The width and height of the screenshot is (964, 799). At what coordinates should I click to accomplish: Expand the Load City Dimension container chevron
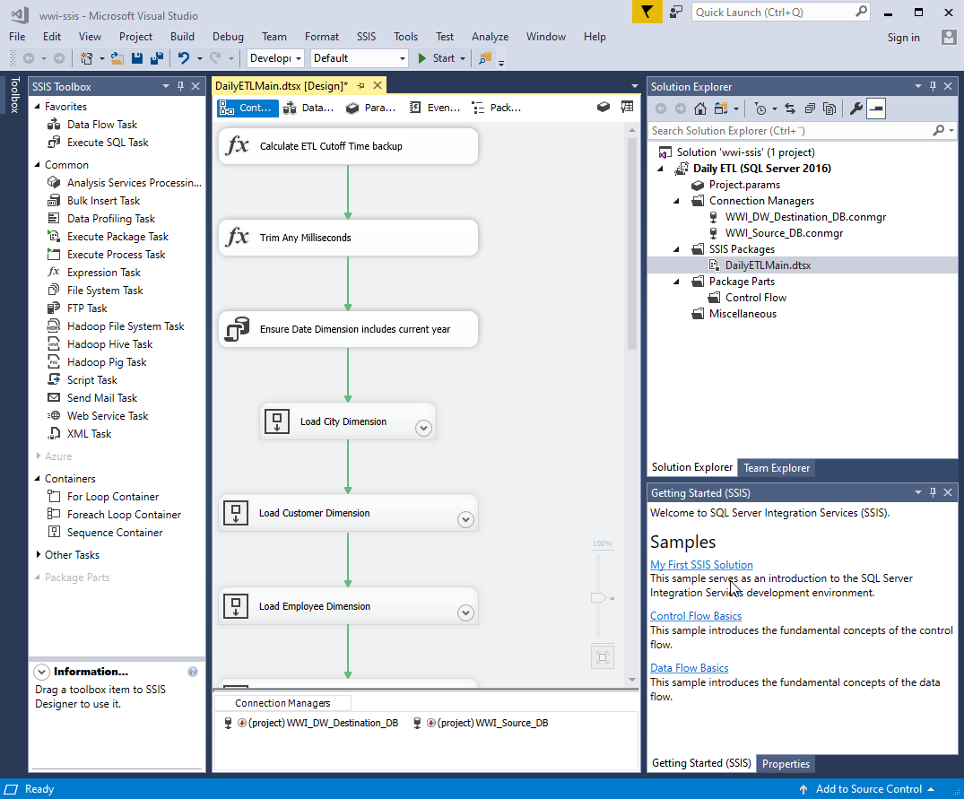(423, 428)
